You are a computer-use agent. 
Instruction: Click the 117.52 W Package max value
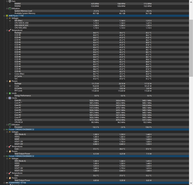148,84
